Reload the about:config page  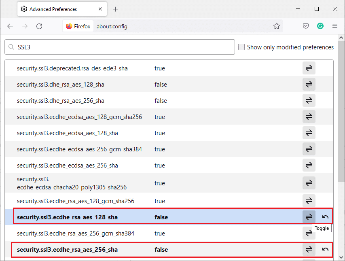point(39,26)
